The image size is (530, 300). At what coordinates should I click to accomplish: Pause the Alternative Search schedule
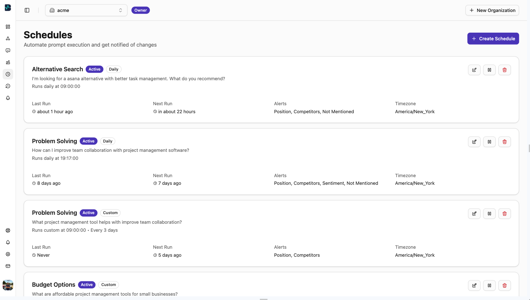(x=489, y=70)
